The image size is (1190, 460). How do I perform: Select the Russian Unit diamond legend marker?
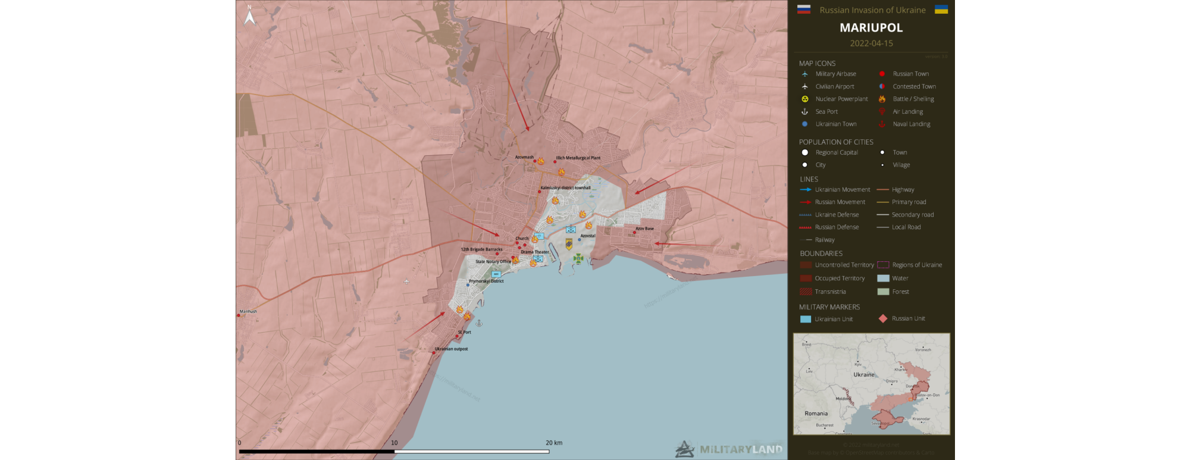[883, 318]
